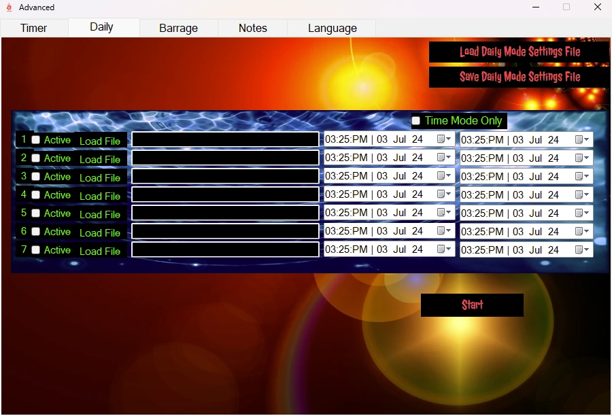Open row 2 second date picker calendar icon

coord(582,158)
